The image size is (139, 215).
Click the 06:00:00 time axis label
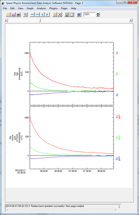44,171
